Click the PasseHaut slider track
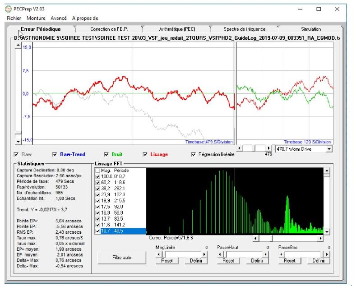The width and height of the screenshot is (361, 286). pyautogui.click(x=245, y=254)
